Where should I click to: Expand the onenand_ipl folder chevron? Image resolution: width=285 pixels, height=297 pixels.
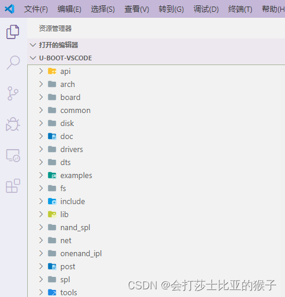41,253
